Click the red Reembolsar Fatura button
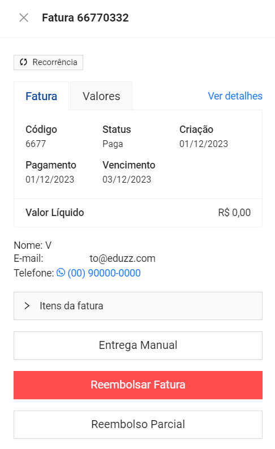Screen dimensions: 275x449 click(138, 385)
